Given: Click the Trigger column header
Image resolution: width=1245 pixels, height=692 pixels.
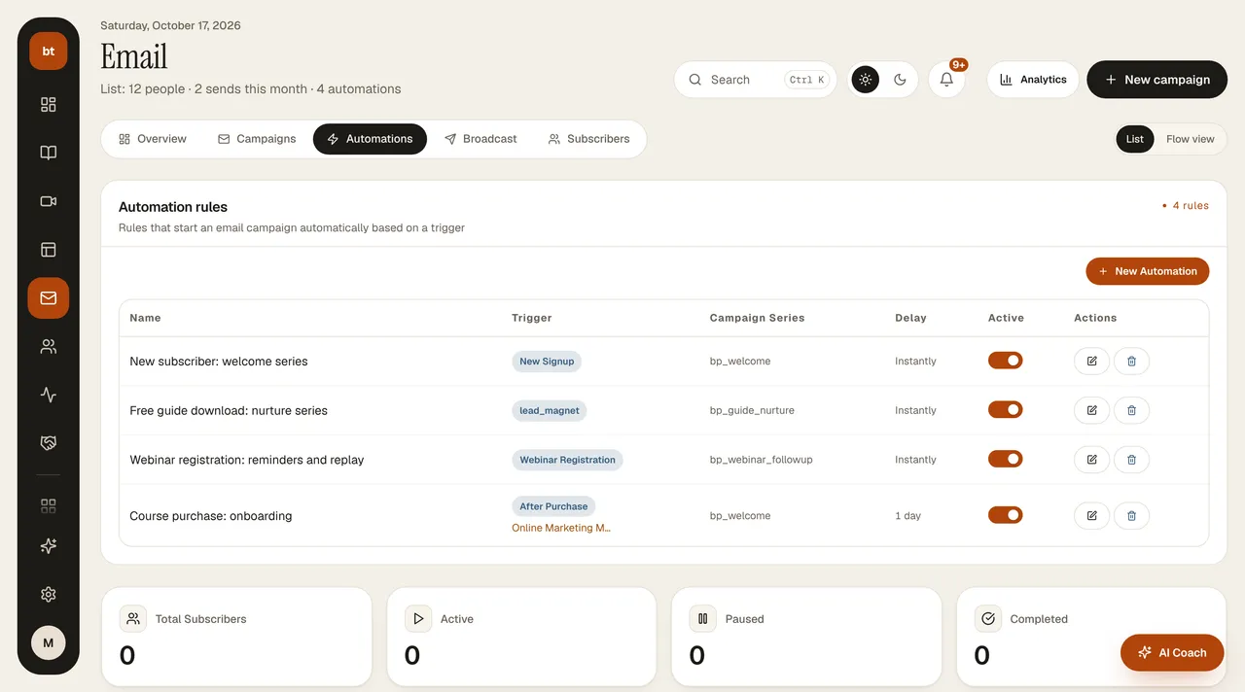Looking at the screenshot, I should coord(532,318).
